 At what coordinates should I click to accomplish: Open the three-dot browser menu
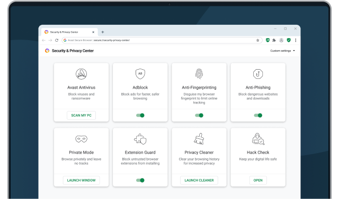(x=296, y=40)
